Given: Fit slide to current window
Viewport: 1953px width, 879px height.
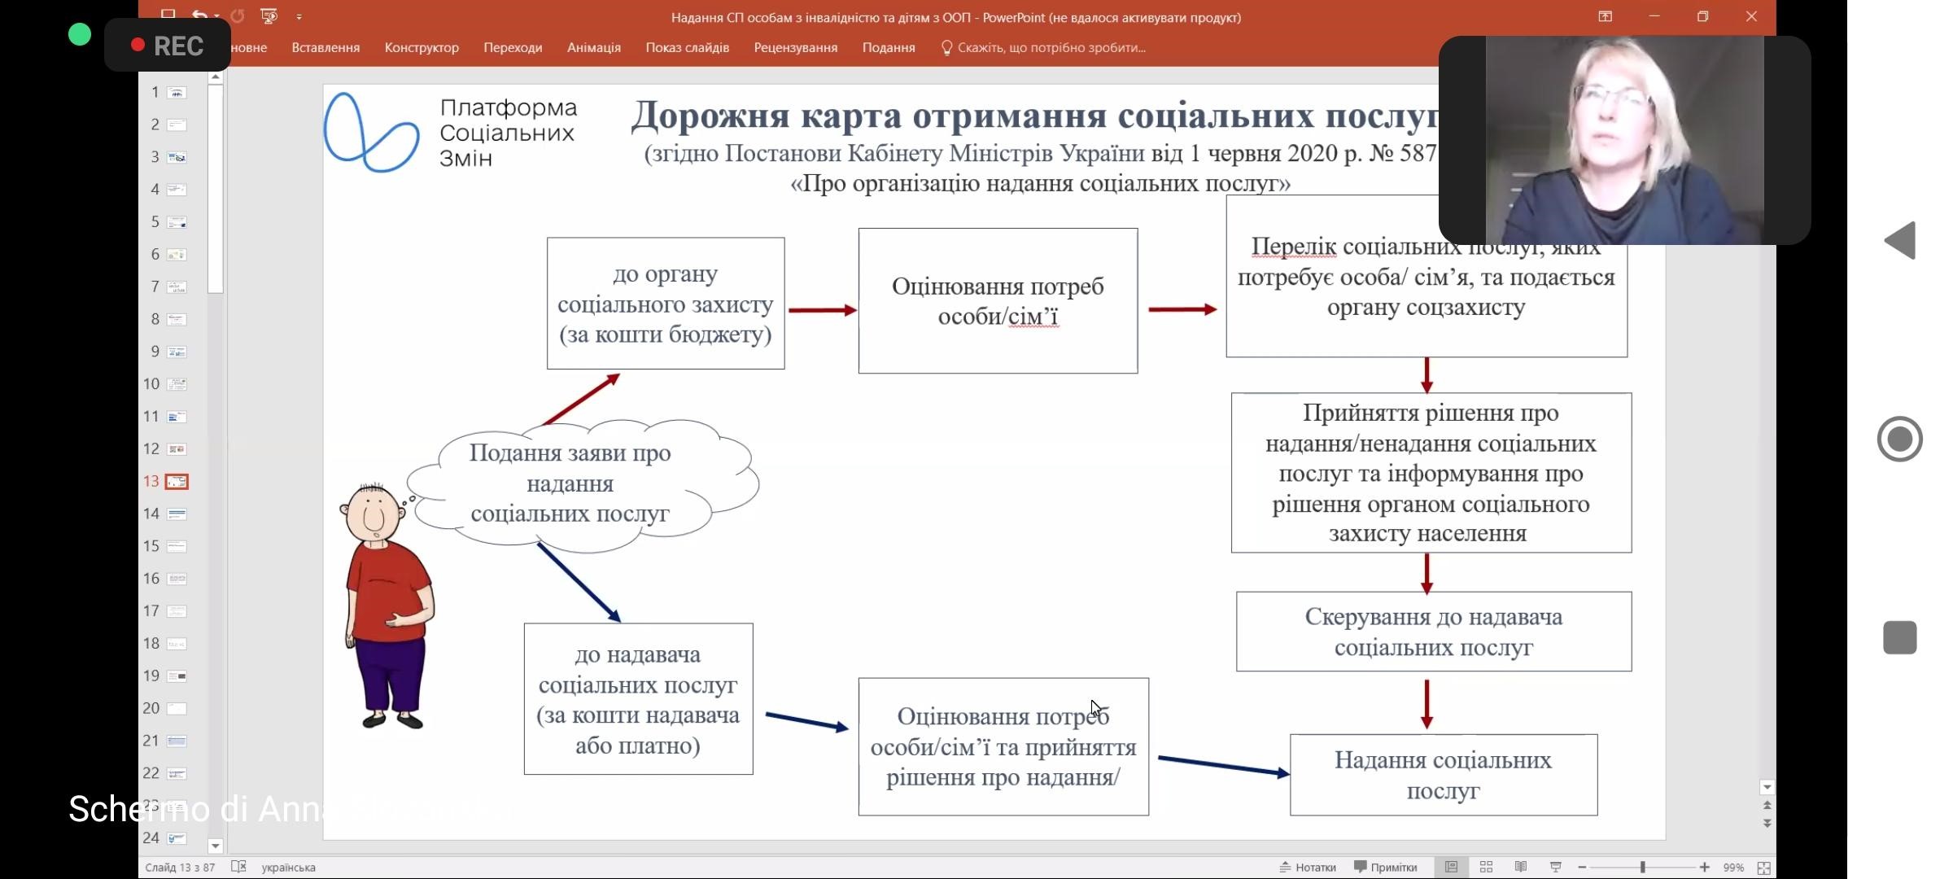Looking at the screenshot, I should tap(1763, 868).
